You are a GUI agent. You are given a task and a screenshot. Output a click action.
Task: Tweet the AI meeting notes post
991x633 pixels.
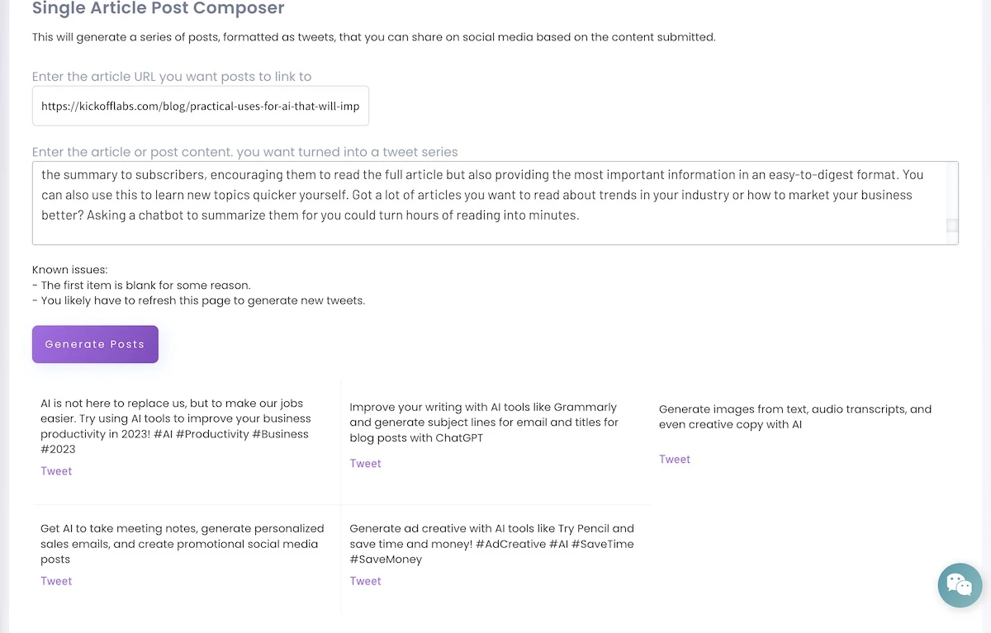[x=56, y=581]
